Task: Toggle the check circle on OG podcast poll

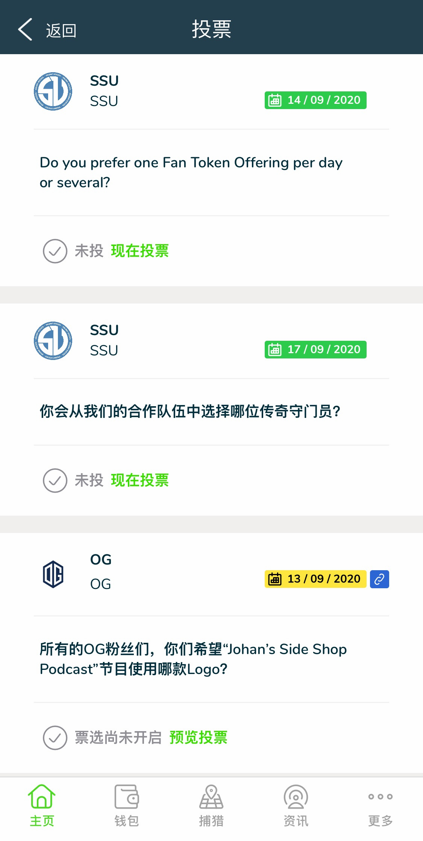Action: coord(55,738)
